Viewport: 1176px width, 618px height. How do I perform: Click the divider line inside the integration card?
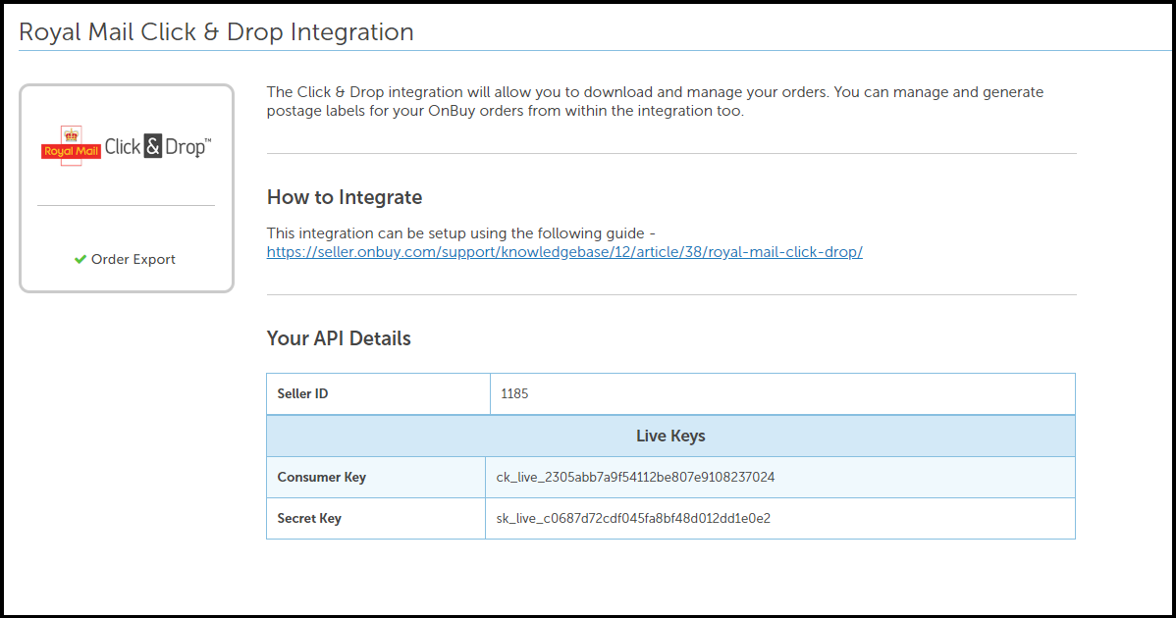click(126, 206)
